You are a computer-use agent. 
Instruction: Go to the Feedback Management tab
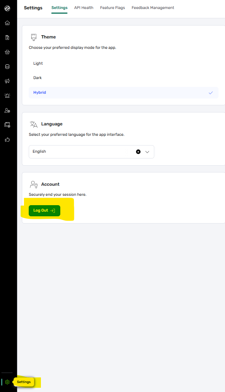[x=153, y=8]
